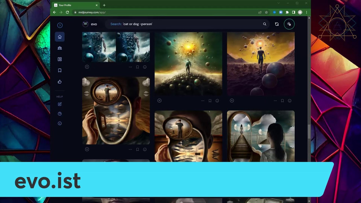Open the question mark FAQ icon

[60, 114]
